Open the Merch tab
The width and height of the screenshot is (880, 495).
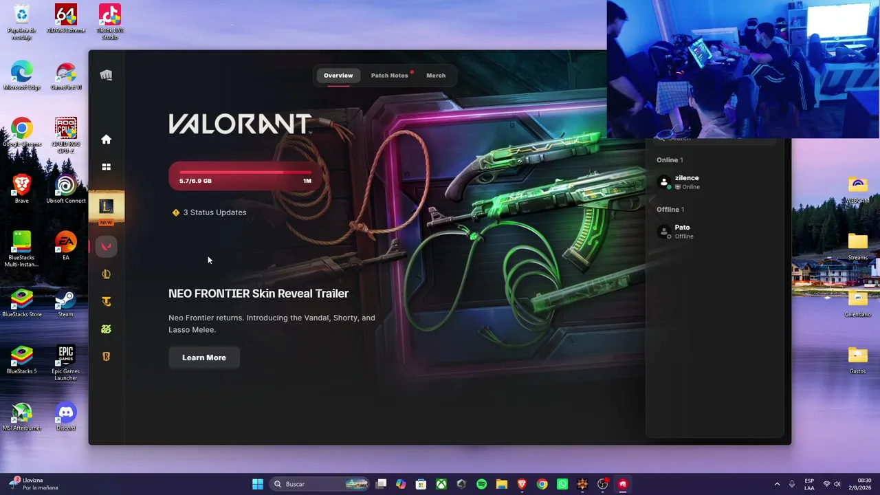[436, 76]
